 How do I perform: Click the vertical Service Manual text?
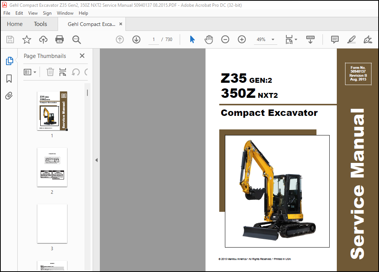click(358, 184)
